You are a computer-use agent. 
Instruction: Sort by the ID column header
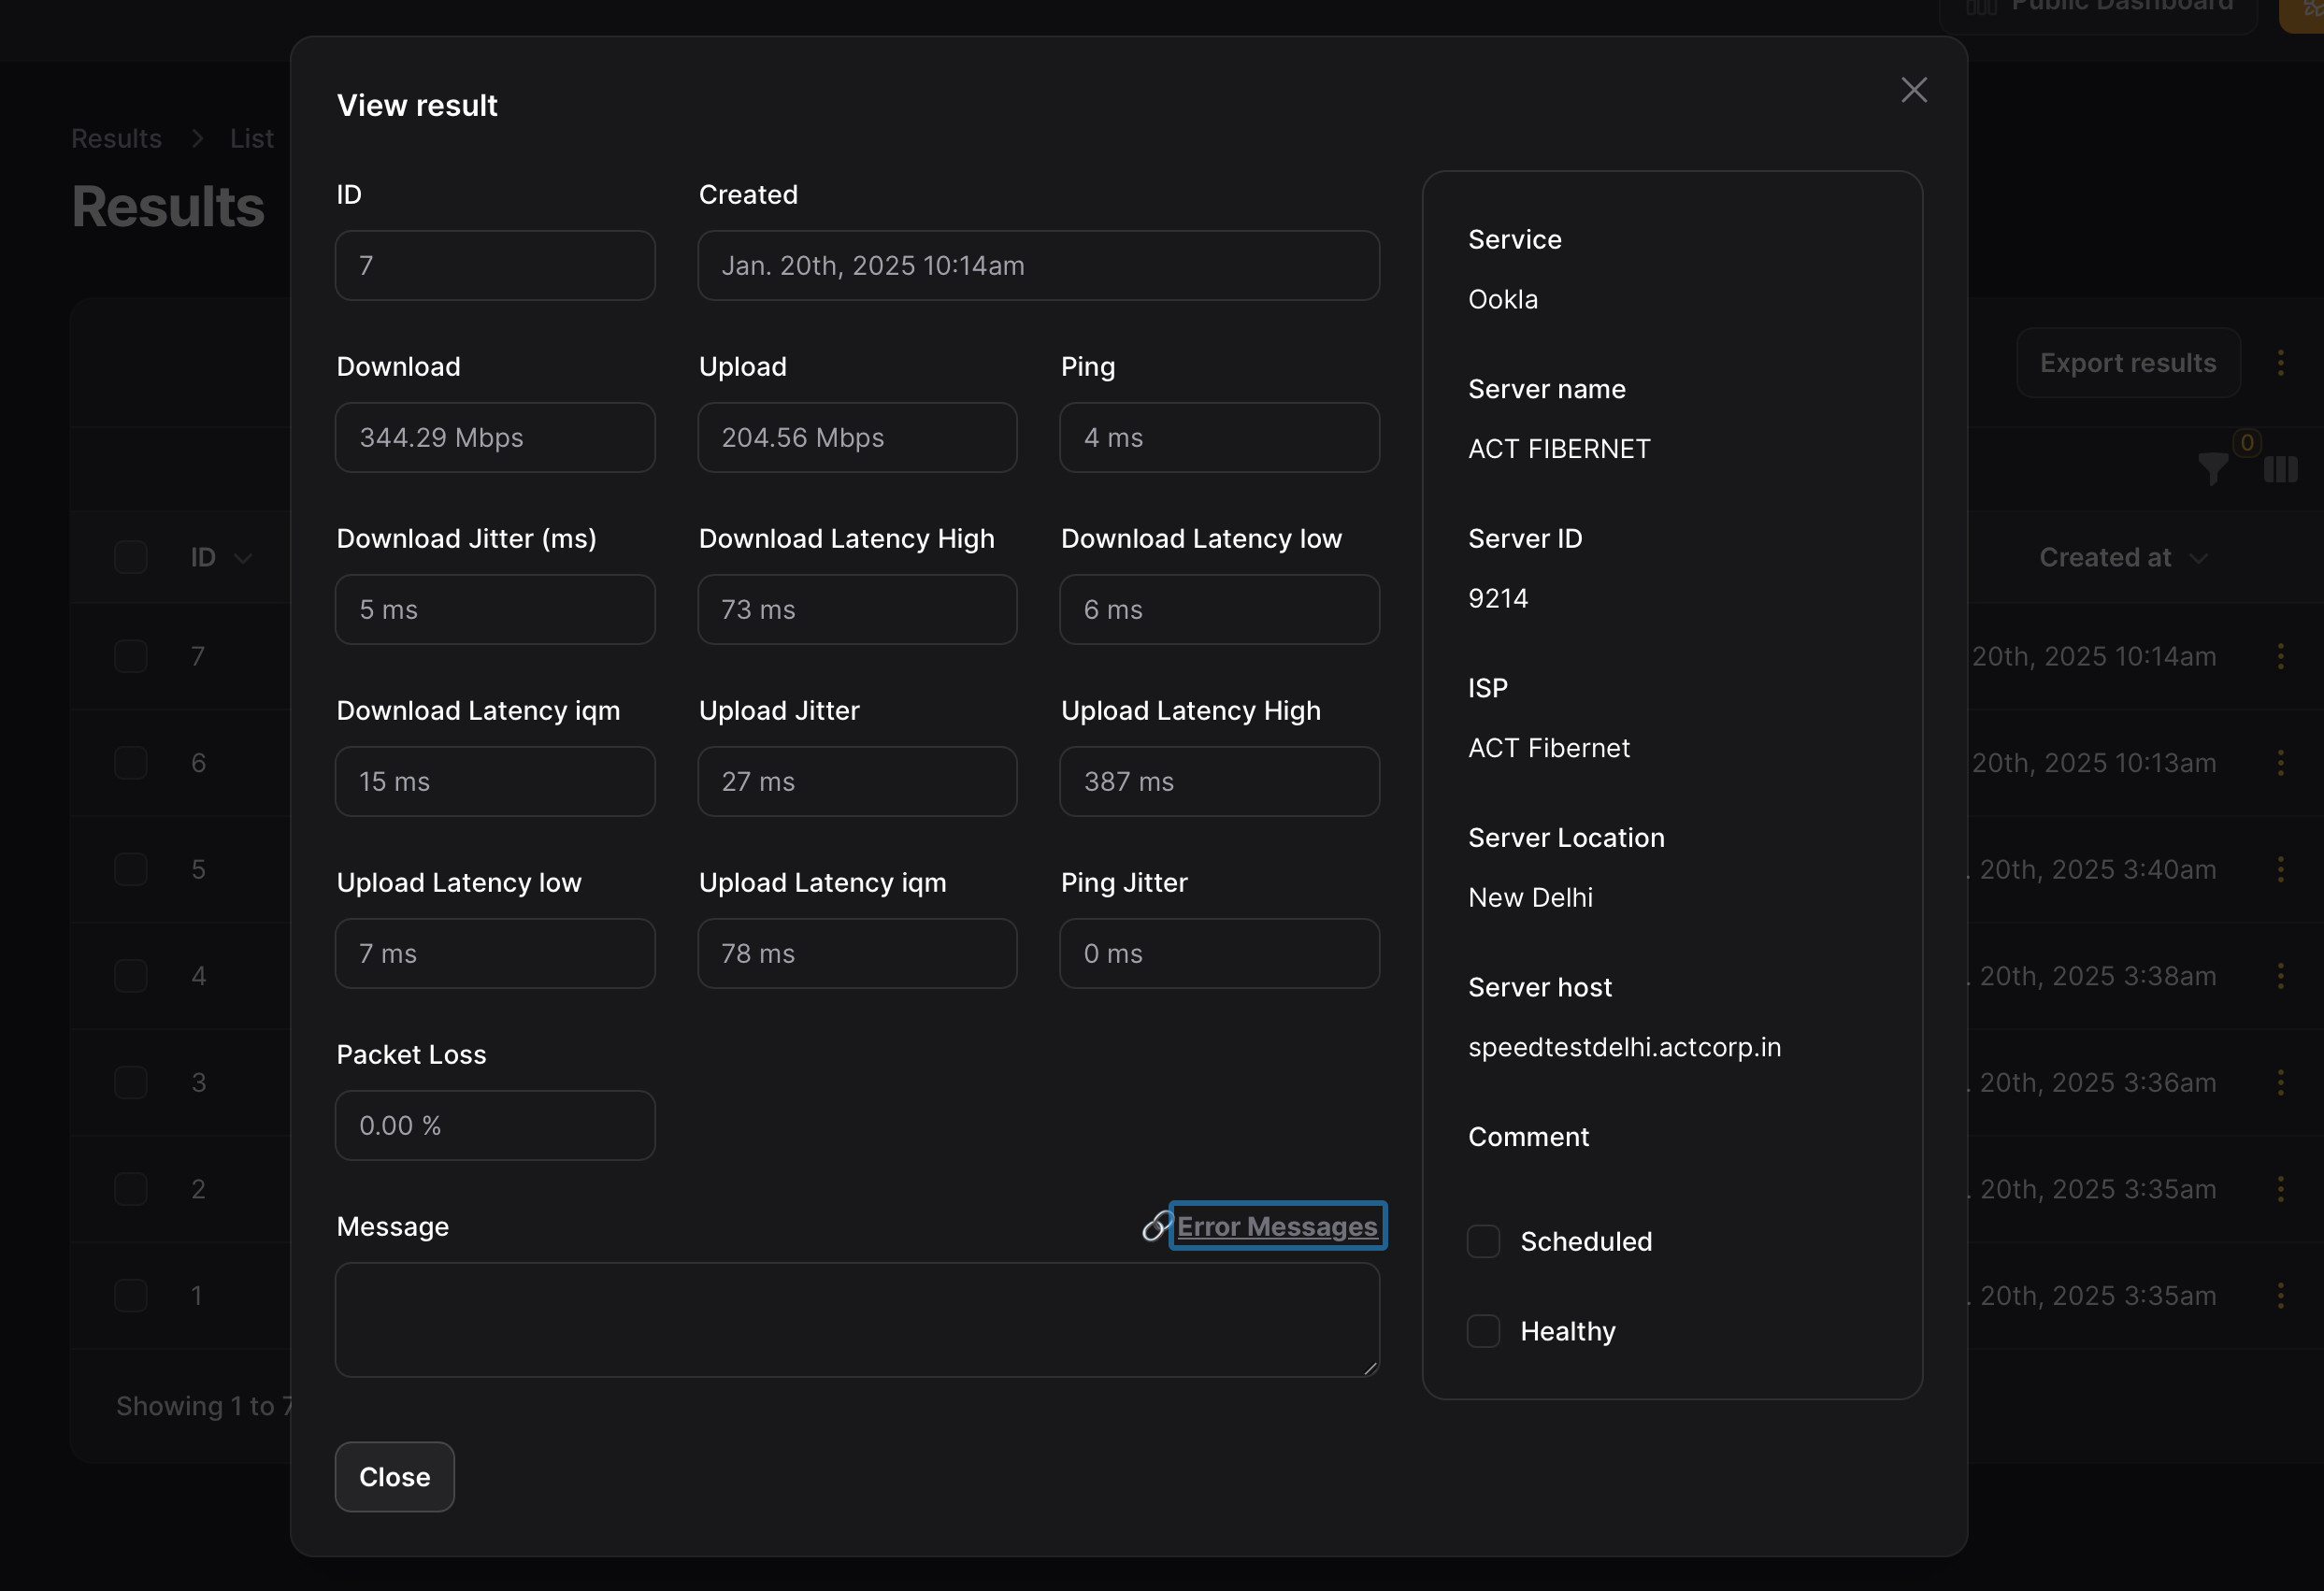220,557
